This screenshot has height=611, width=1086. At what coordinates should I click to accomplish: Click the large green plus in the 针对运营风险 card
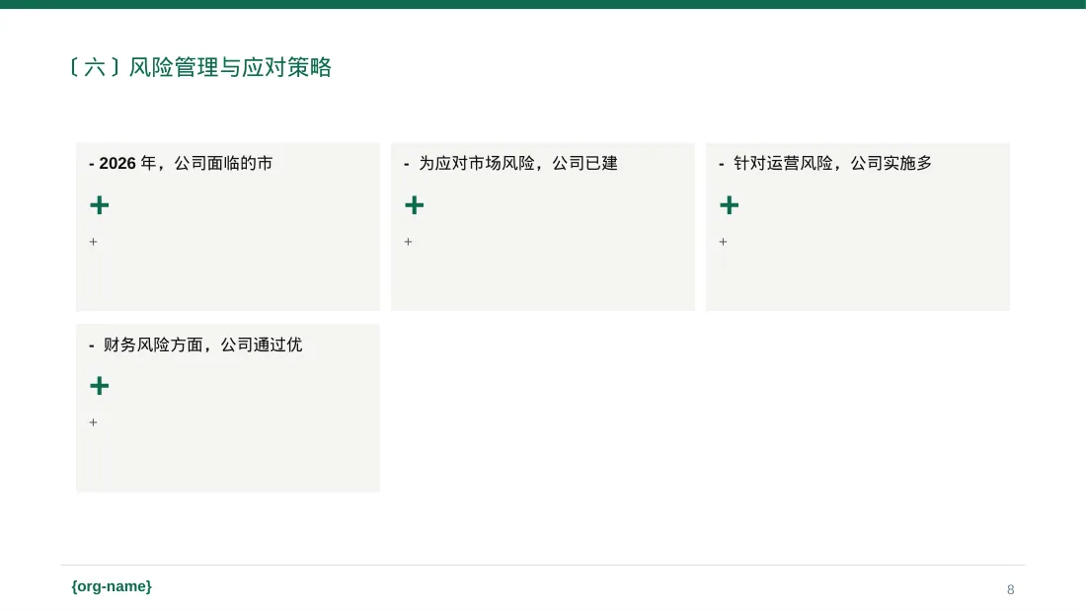[730, 205]
